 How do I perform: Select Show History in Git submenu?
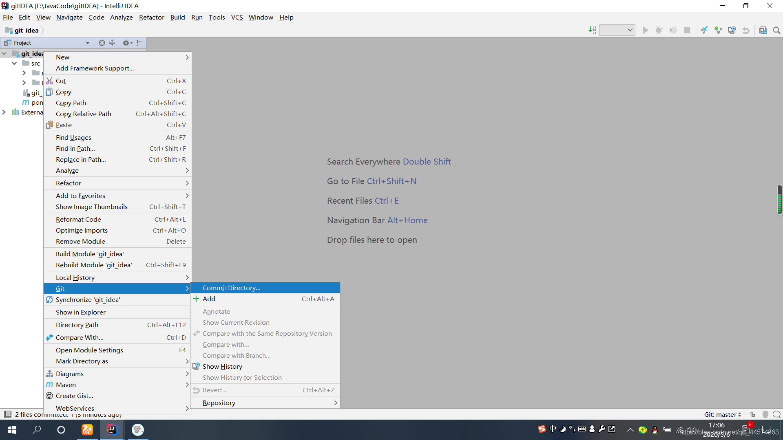pyautogui.click(x=265, y=366)
